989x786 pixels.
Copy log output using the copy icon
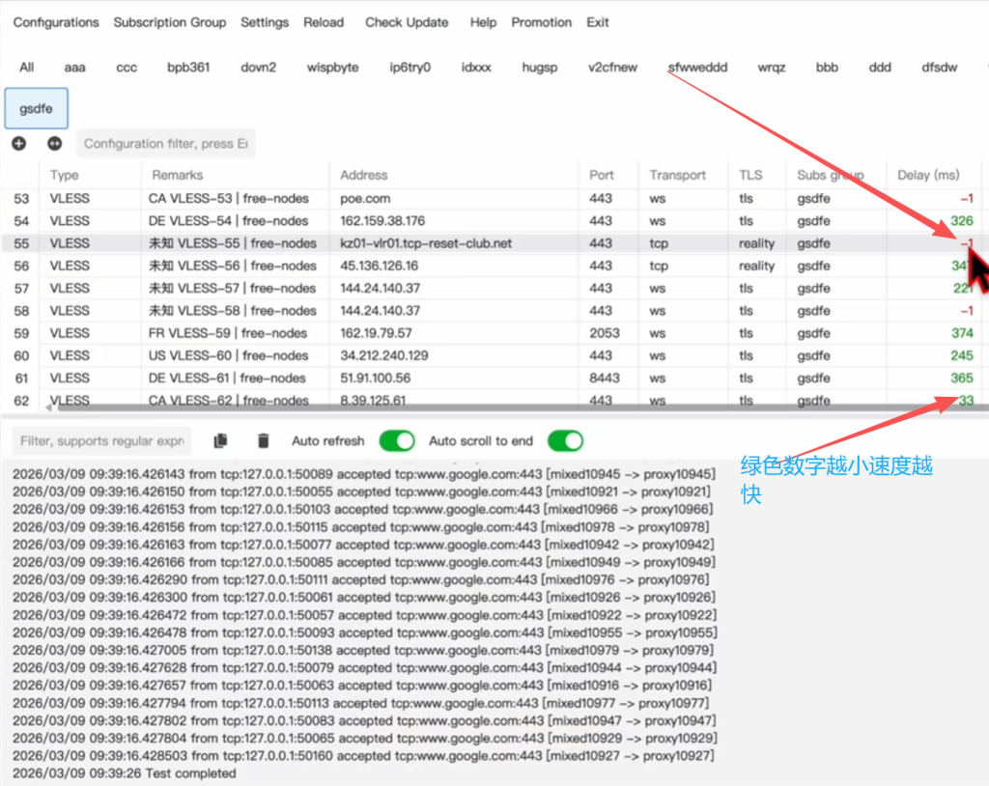[220, 441]
